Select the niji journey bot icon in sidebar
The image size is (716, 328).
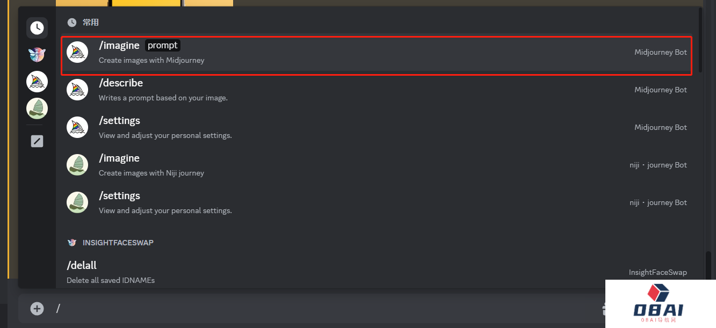click(x=37, y=108)
